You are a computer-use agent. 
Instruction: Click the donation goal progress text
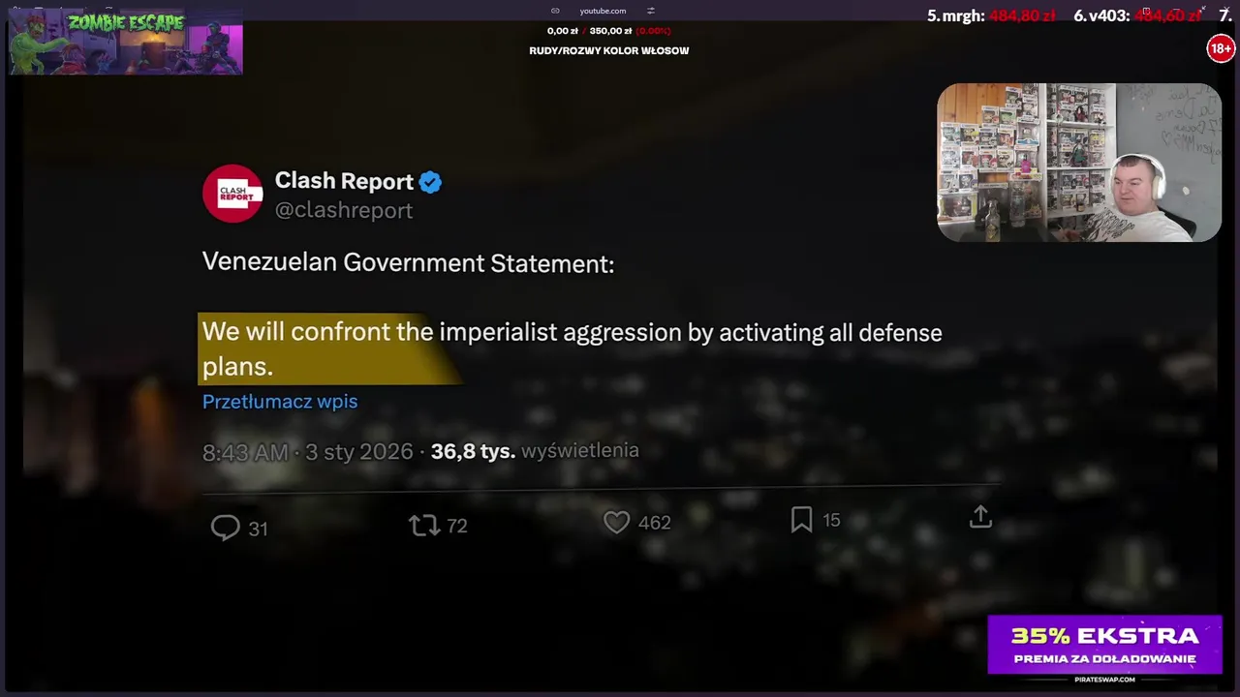coord(609,31)
